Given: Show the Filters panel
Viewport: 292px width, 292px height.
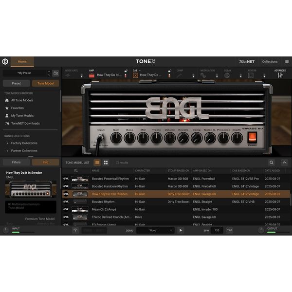Looking at the screenshot, I should (x=16, y=162).
